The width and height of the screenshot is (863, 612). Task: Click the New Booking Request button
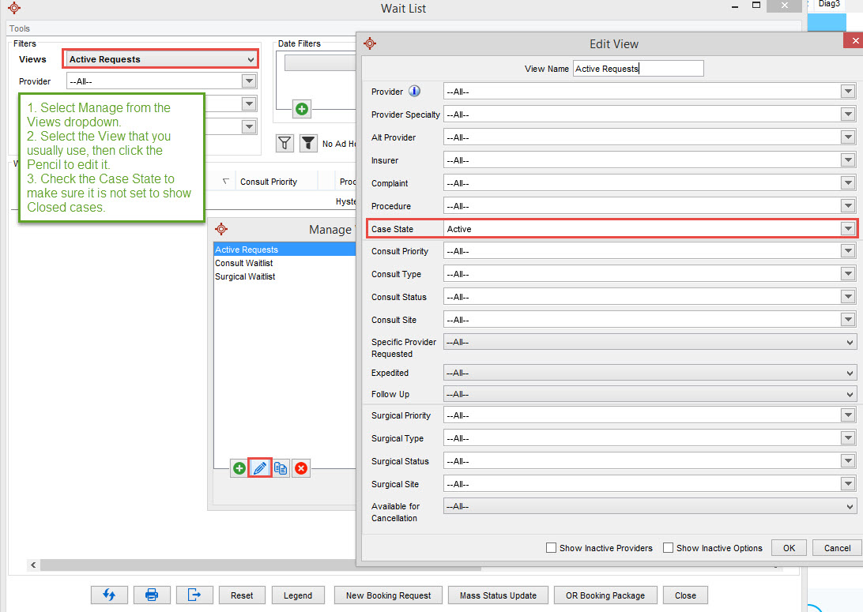tap(388, 595)
